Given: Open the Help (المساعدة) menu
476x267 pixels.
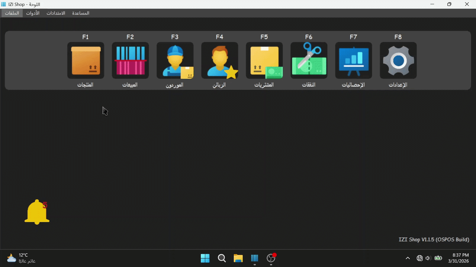Looking at the screenshot, I should pos(81,13).
